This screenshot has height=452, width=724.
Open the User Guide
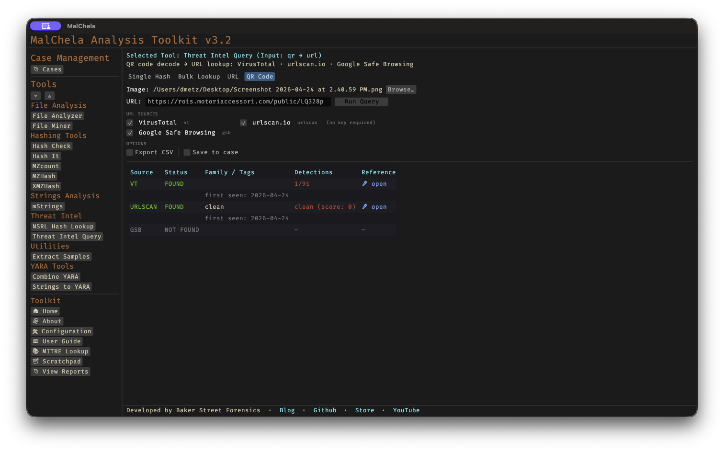[57, 341]
